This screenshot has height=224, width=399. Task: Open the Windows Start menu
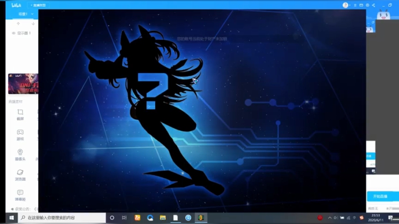point(12,218)
